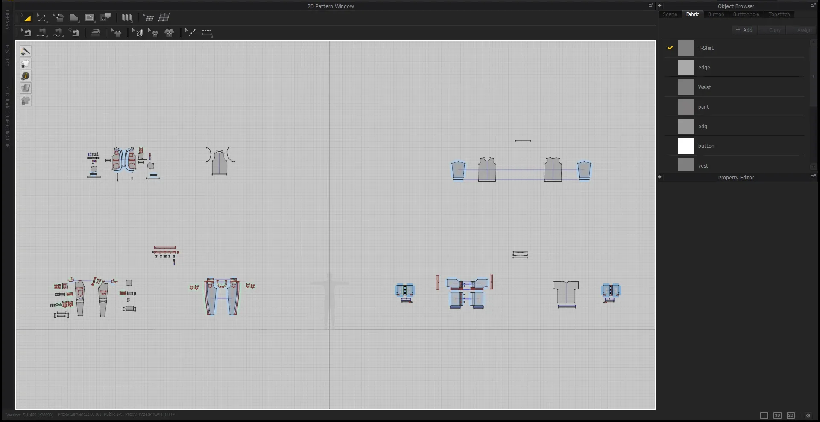Select the Segment Sewing tool
Screen dimensions: 820x422
click(42, 32)
